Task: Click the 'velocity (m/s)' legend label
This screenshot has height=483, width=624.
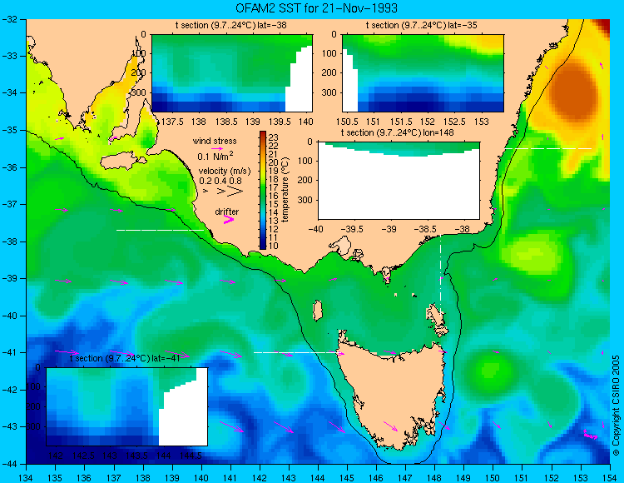Action: (x=225, y=172)
